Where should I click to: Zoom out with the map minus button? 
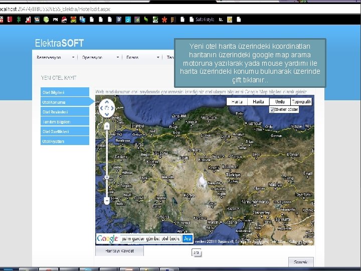pyautogui.click(x=107, y=201)
